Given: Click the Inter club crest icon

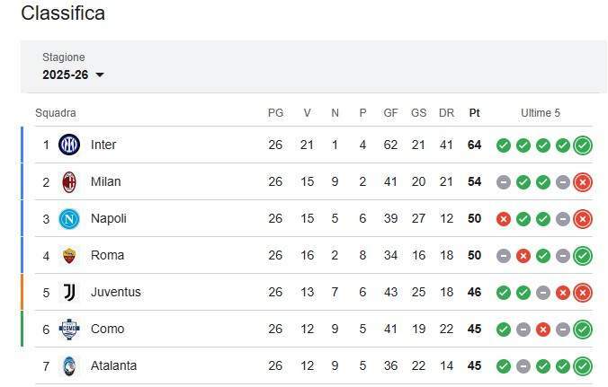Looking at the screenshot, I should [69, 145].
